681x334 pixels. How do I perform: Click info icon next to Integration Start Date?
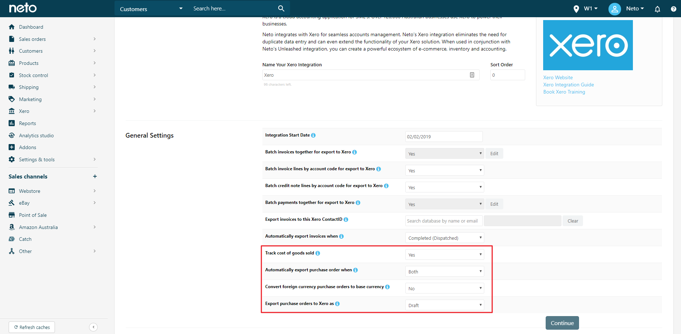point(313,135)
